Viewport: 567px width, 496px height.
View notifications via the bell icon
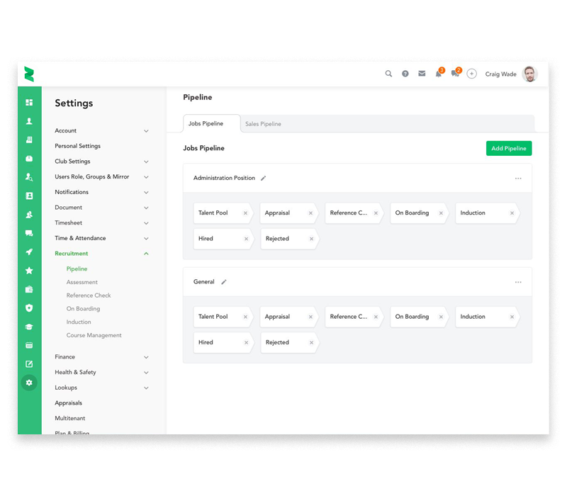pos(438,74)
